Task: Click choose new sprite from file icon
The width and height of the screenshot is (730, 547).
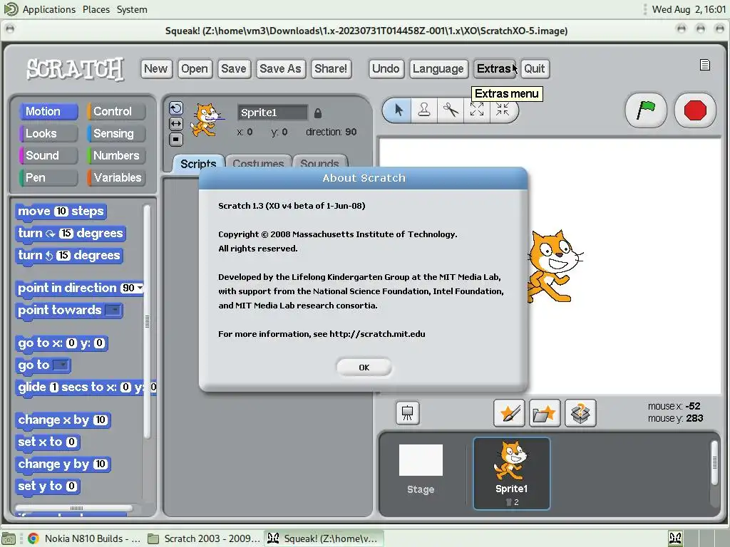Action: [x=544, y=412]
